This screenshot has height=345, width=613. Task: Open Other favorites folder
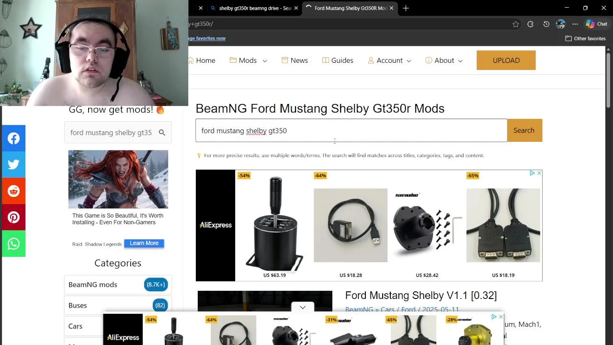pyautogui.click(x=585, y=38)
